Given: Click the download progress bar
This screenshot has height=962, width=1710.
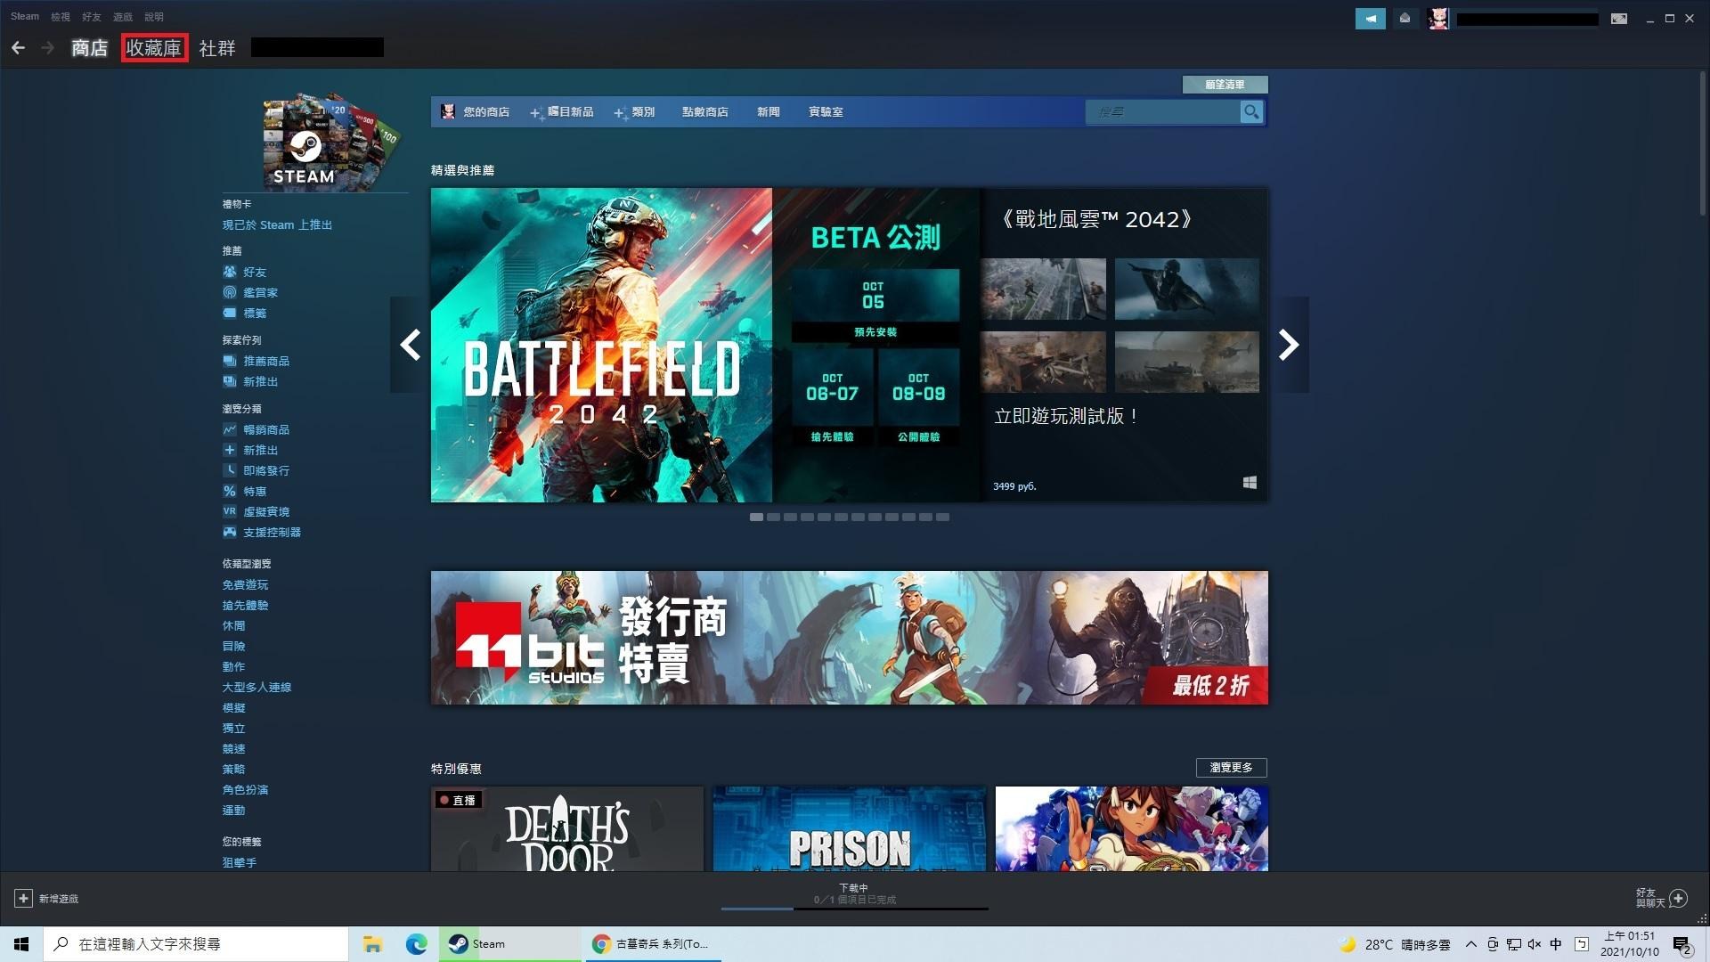Looking at the screenshot, I should pos(855,909).
